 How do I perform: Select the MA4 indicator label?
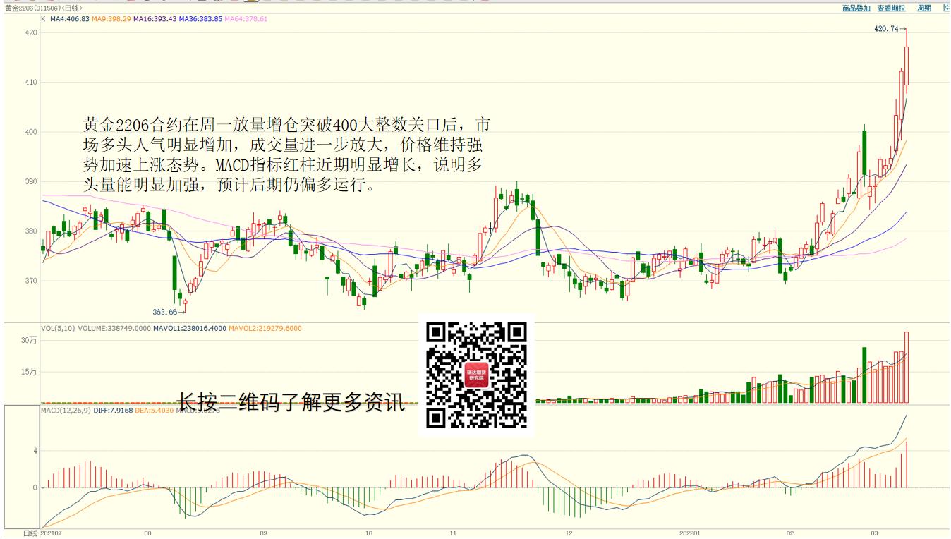click(69, 19)
